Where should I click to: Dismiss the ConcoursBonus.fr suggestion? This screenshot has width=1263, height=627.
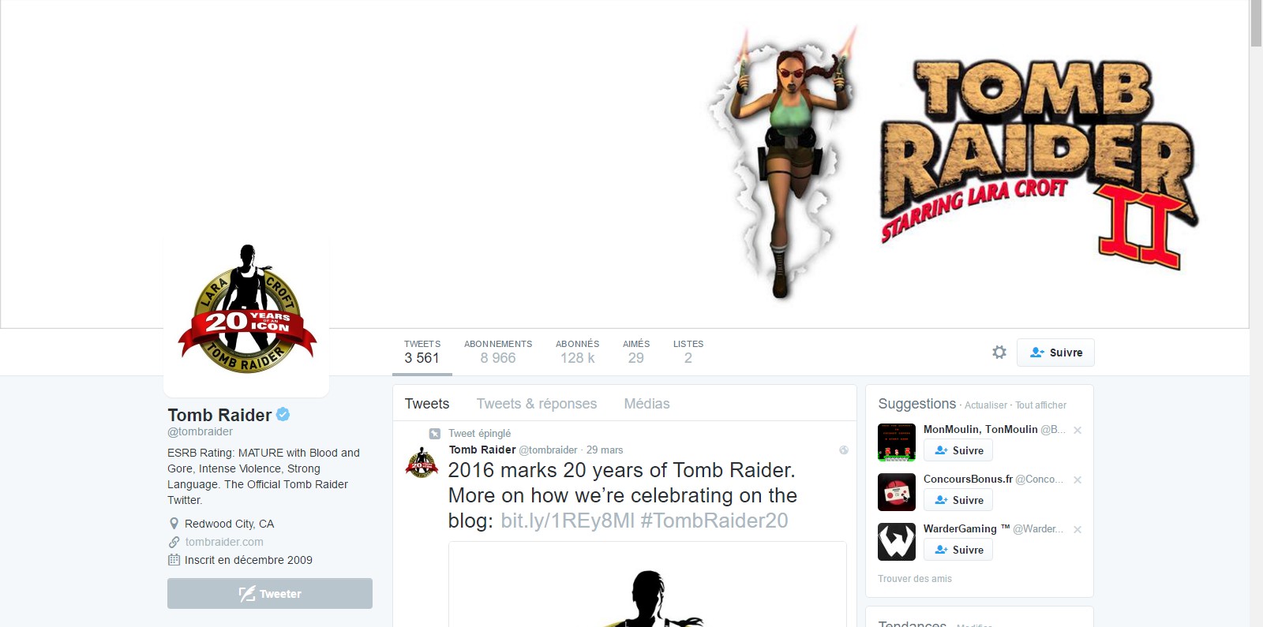(x=1077, y=480)
